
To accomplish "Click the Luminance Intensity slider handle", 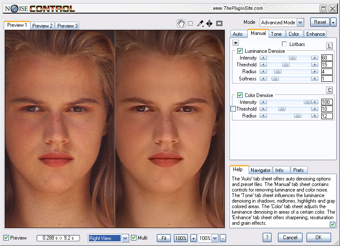I will (292, 58).
